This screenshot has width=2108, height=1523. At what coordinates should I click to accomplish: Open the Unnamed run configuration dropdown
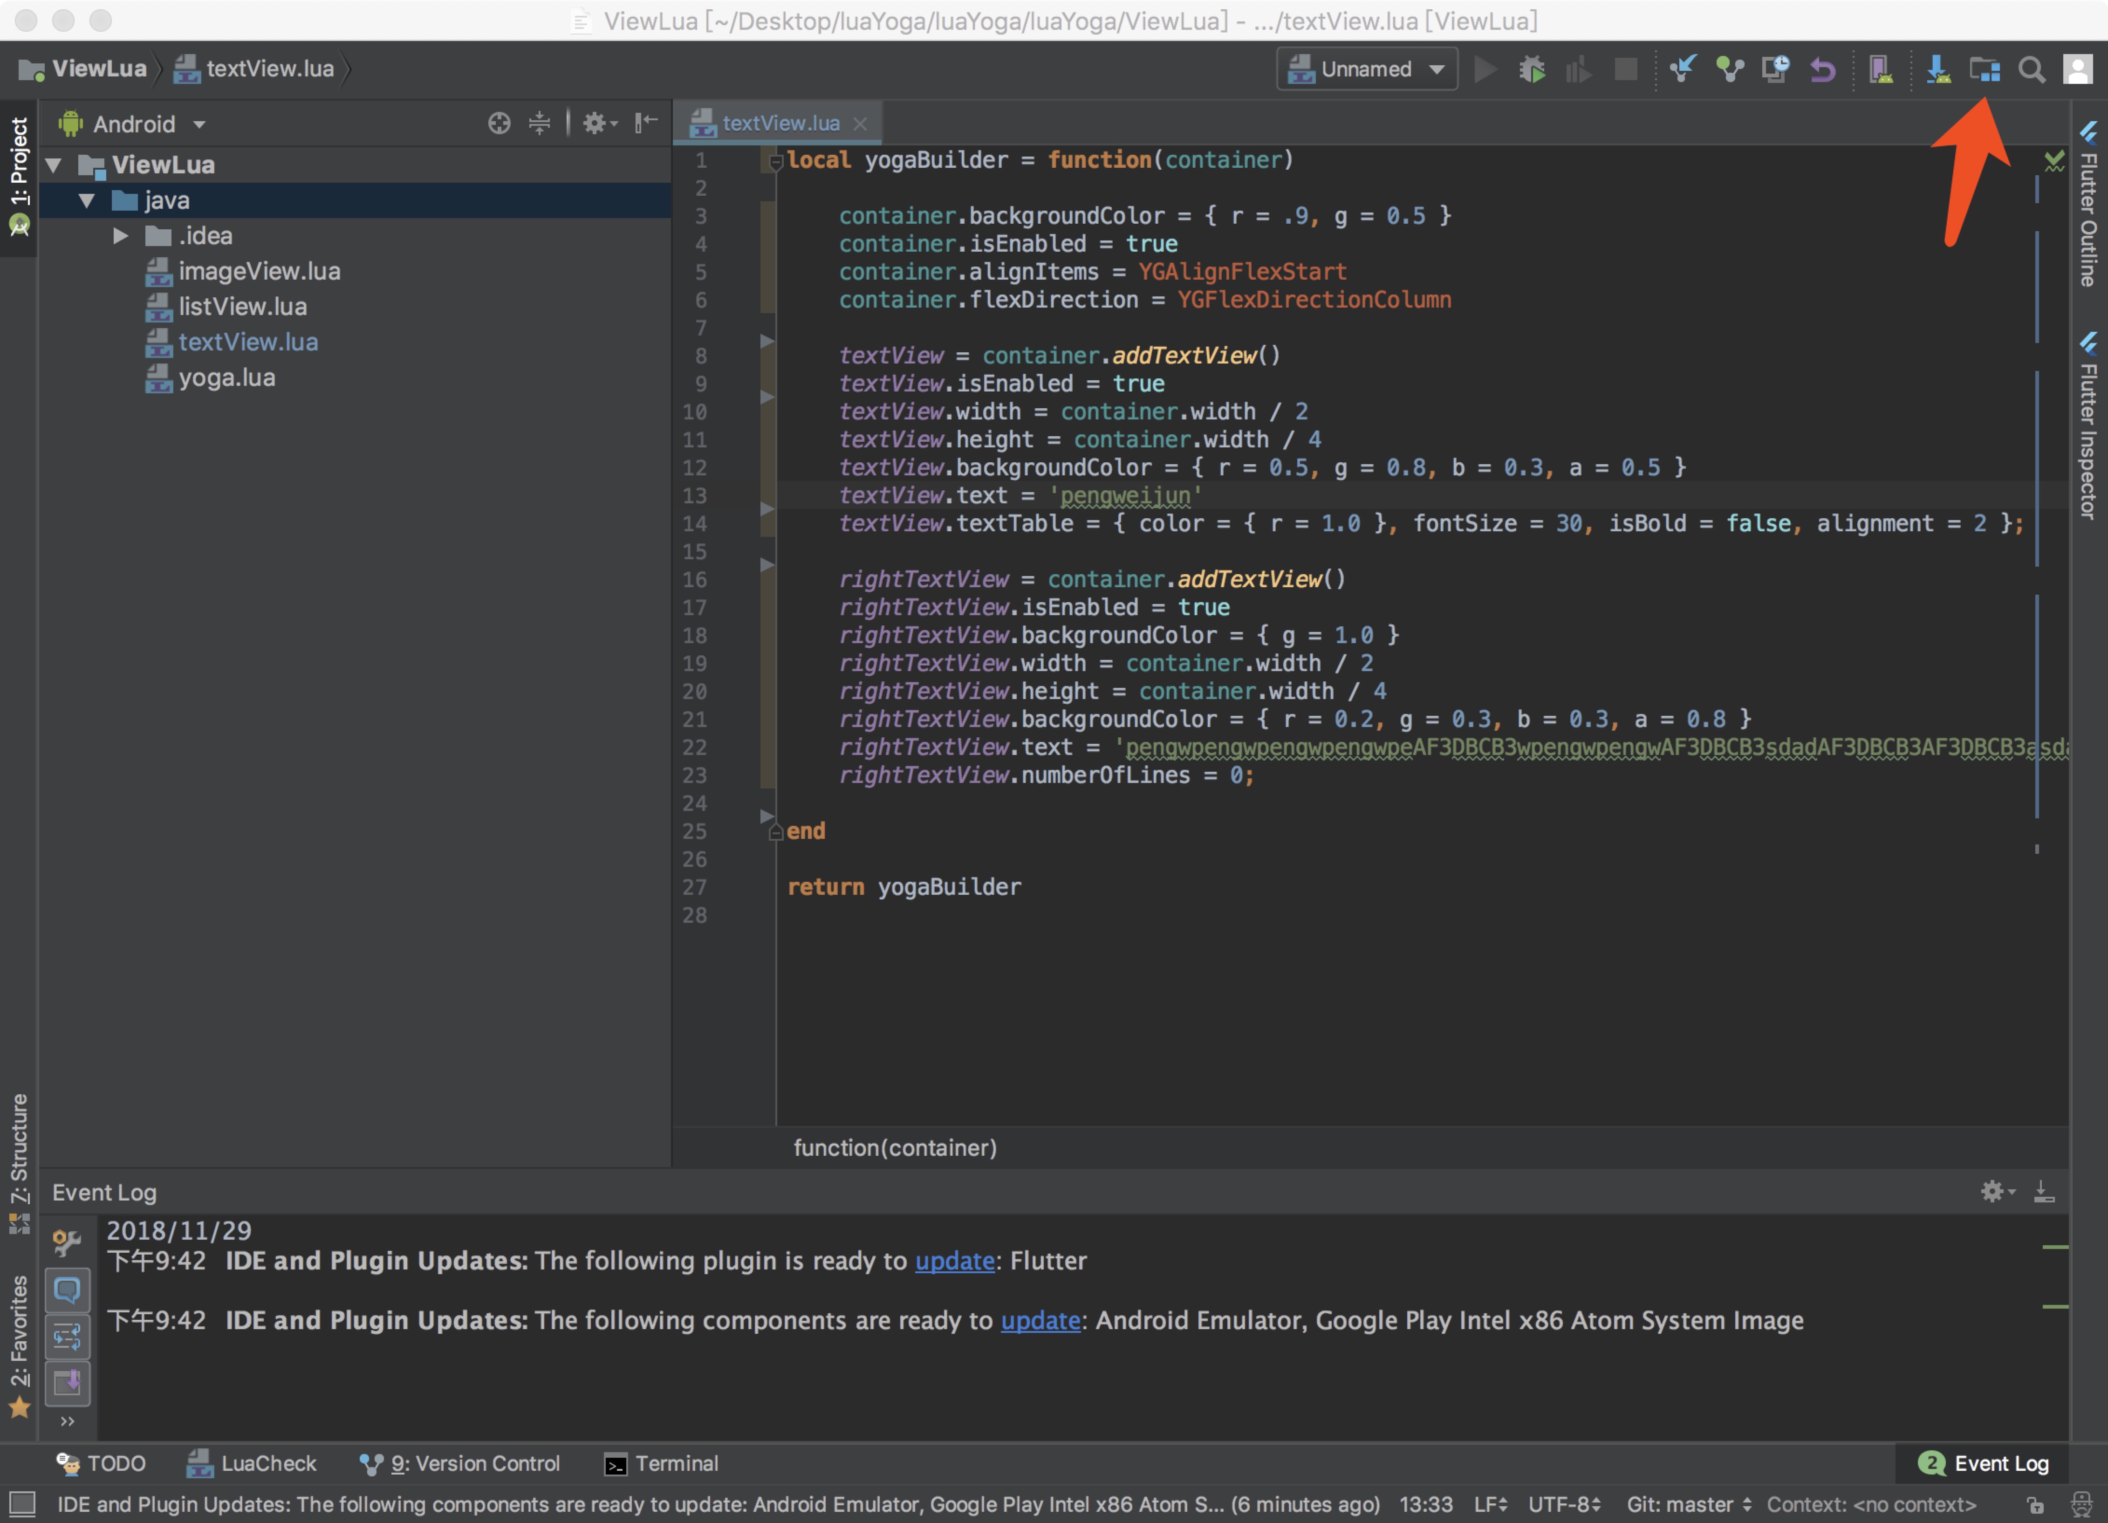(1366, 70)
